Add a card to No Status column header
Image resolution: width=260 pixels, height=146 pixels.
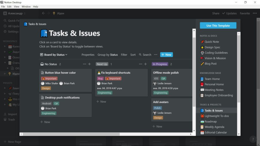89,64
